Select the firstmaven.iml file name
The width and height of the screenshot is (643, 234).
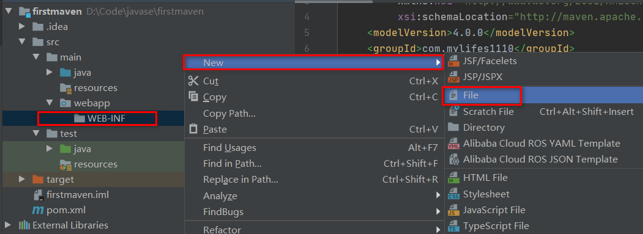[x=78, y=195]
